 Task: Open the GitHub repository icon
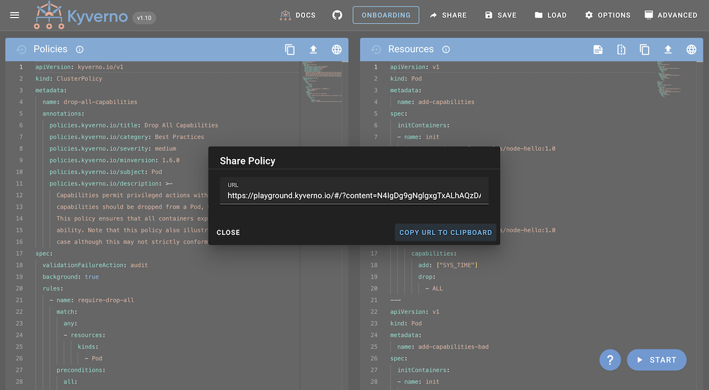point(337,15)
